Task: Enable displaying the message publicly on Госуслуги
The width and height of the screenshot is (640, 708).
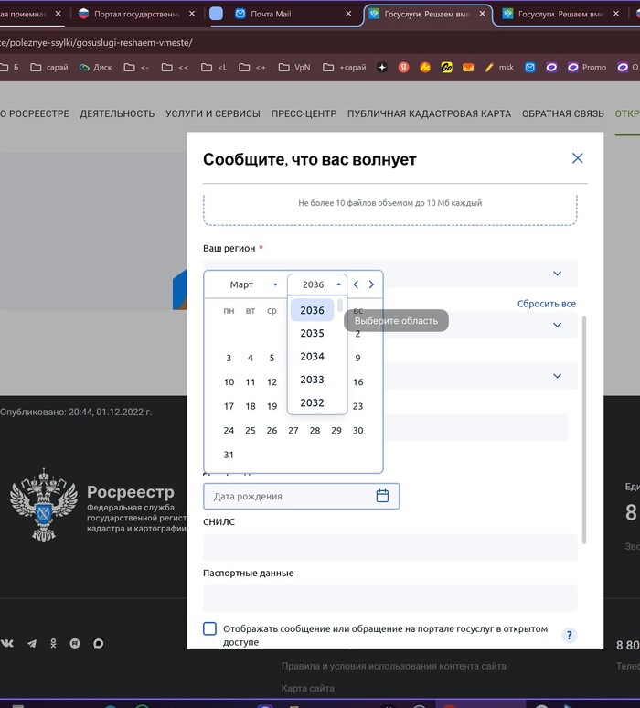Action: coord(210,629)
